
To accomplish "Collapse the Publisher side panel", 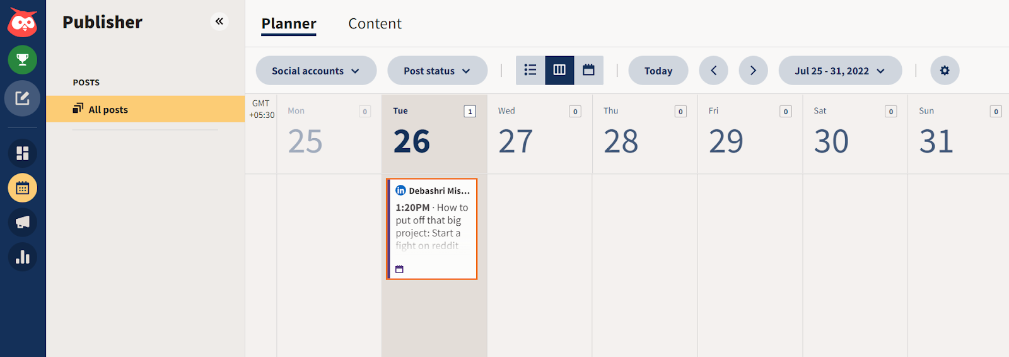I will pyautogui.click(x=219, y=21).
